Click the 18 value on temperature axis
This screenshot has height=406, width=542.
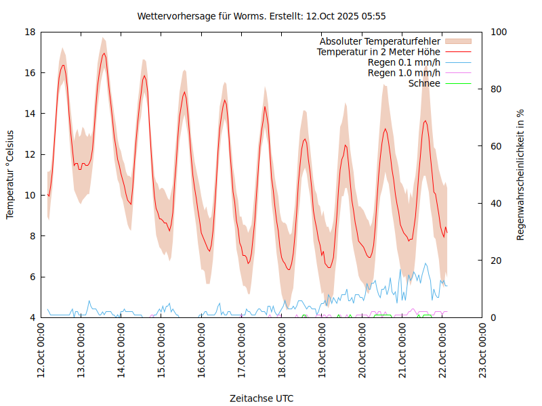coord(30,32)
